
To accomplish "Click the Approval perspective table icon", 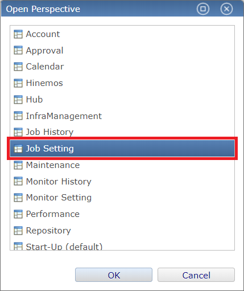I will click(18, 50).
